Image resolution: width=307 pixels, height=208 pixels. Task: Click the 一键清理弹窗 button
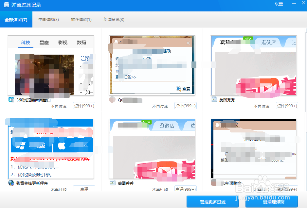point(273,201)
